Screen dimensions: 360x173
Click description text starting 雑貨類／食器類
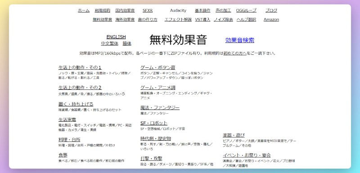tap(90, 110)
